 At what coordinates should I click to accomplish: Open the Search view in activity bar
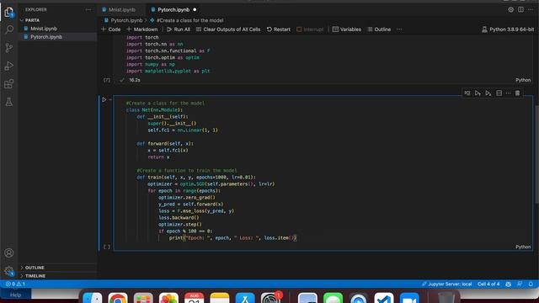9,29
